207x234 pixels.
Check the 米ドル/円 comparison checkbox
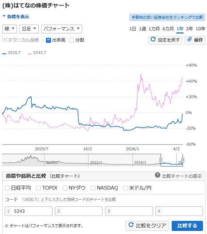click(125, 188)
